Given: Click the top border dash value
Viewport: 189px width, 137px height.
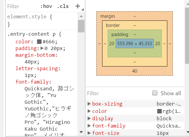Looking at the screenshot, I should [x=135, y=25].
